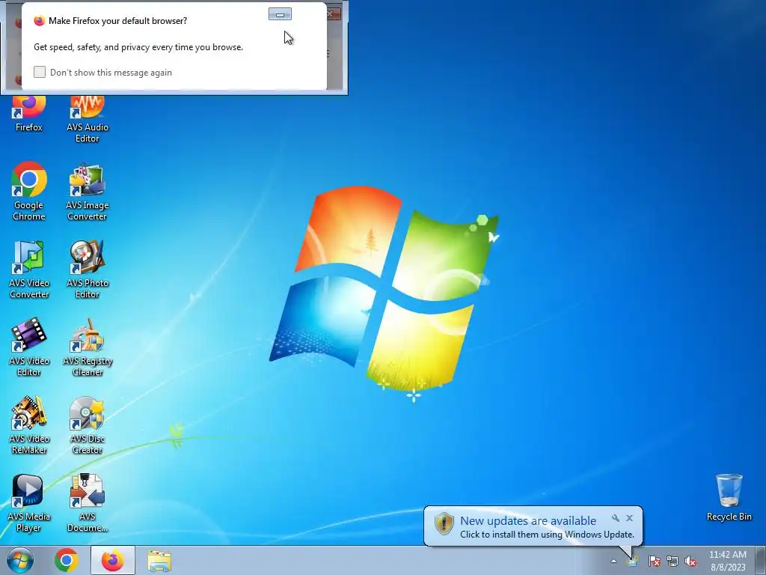
Task: Click Firefox logo in dialog title
Action: [x=39, y=20]
